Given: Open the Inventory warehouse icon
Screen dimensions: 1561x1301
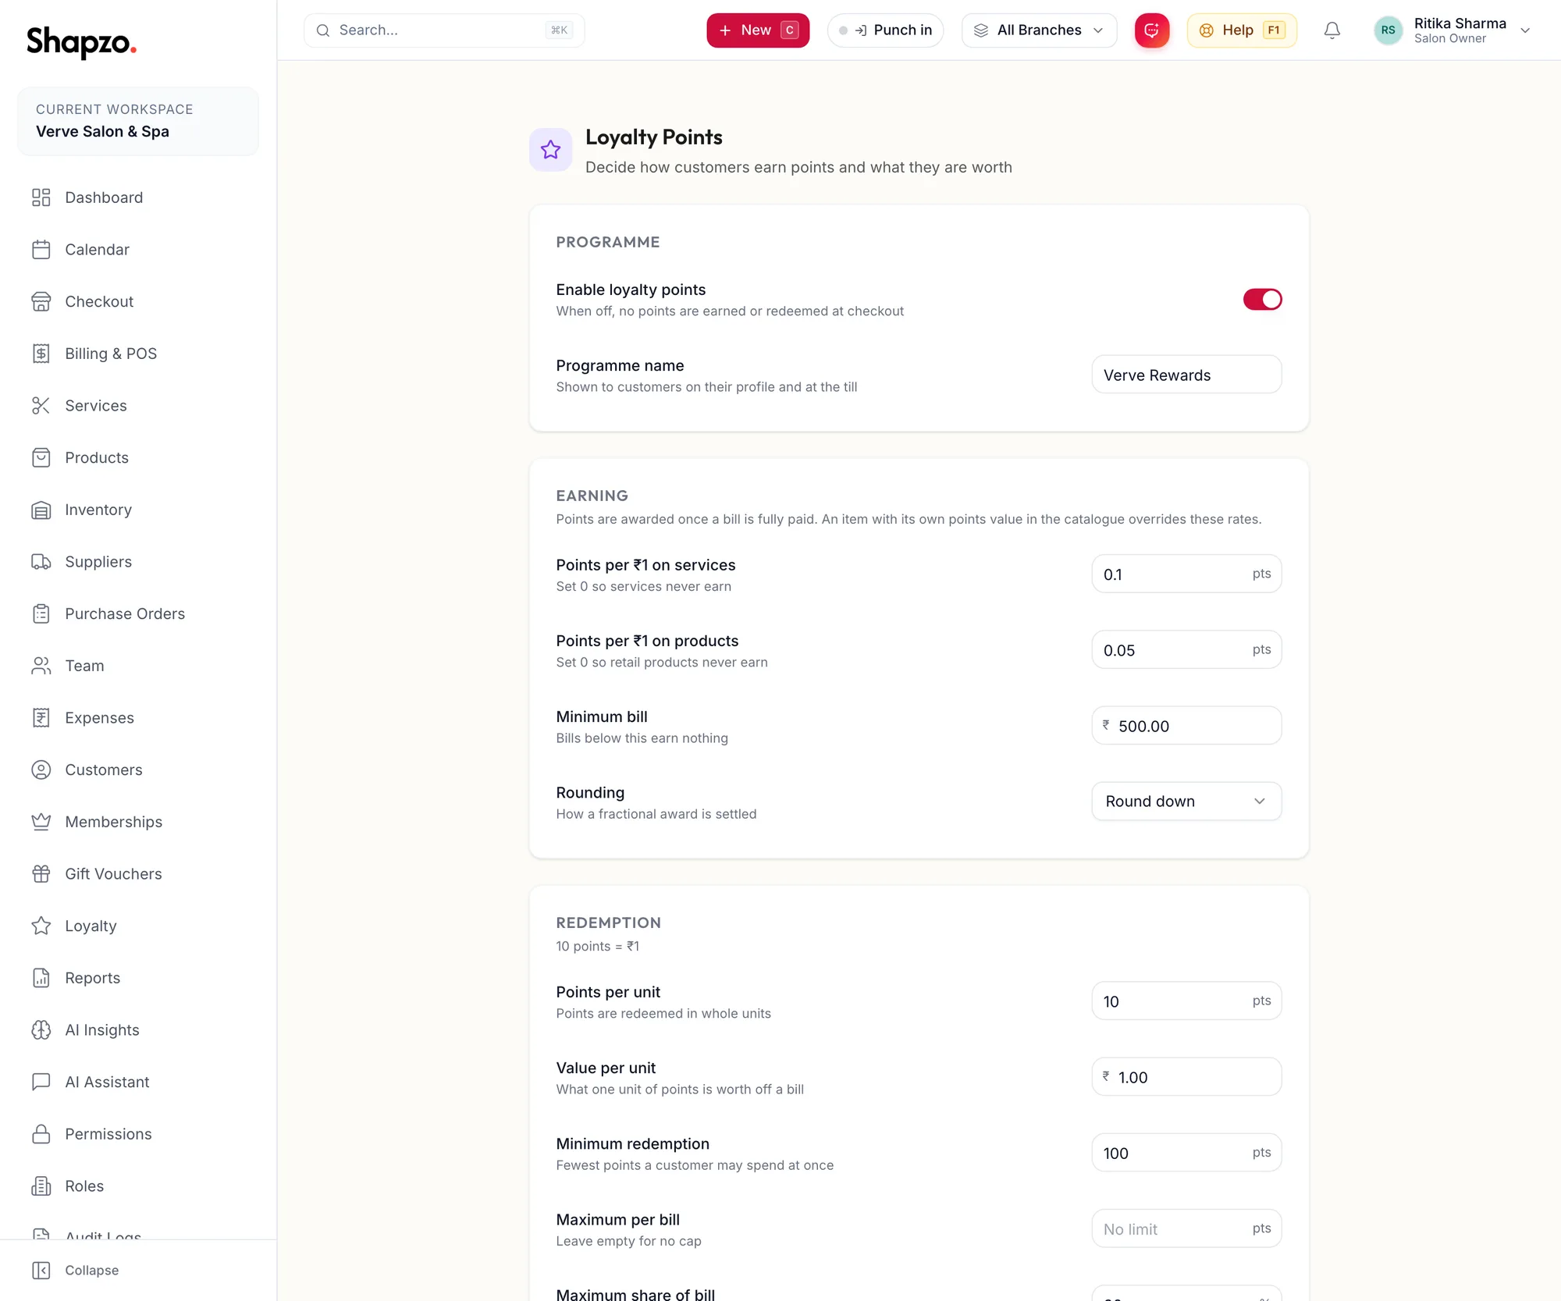Looking at the screenshot, I should (x=41, y=510).
